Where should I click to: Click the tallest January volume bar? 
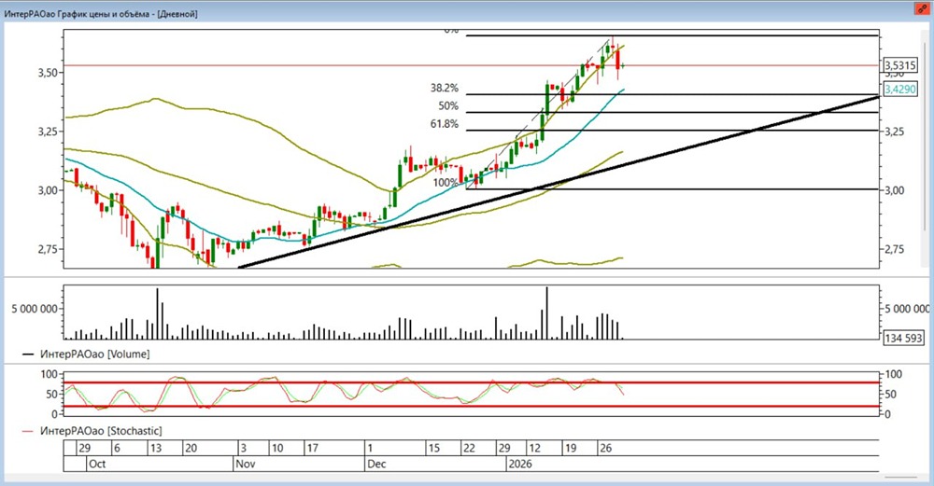coord(546,312)
